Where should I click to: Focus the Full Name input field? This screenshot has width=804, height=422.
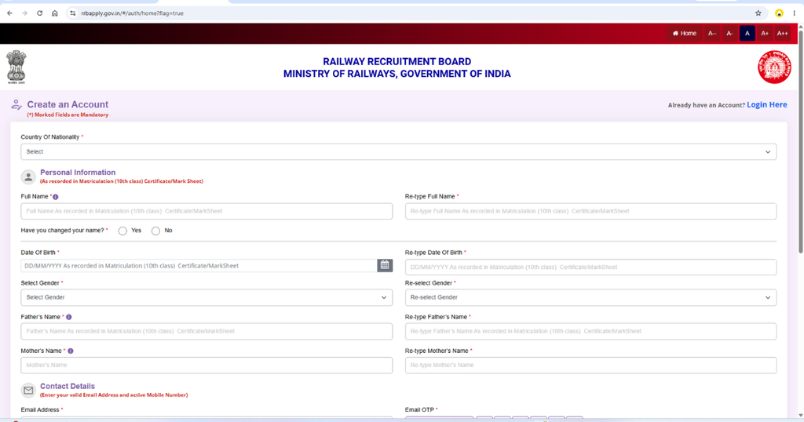[x=206, y=211]
